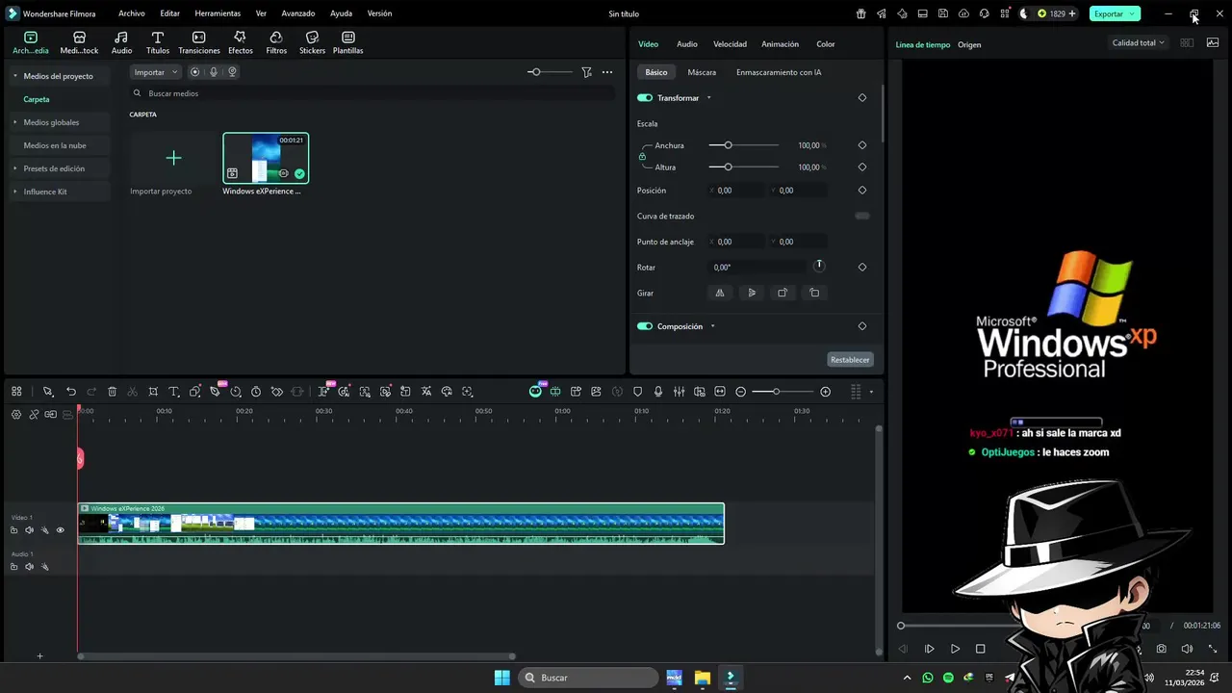
Task: Lock the Video 1 track
Action: (13, 530)
